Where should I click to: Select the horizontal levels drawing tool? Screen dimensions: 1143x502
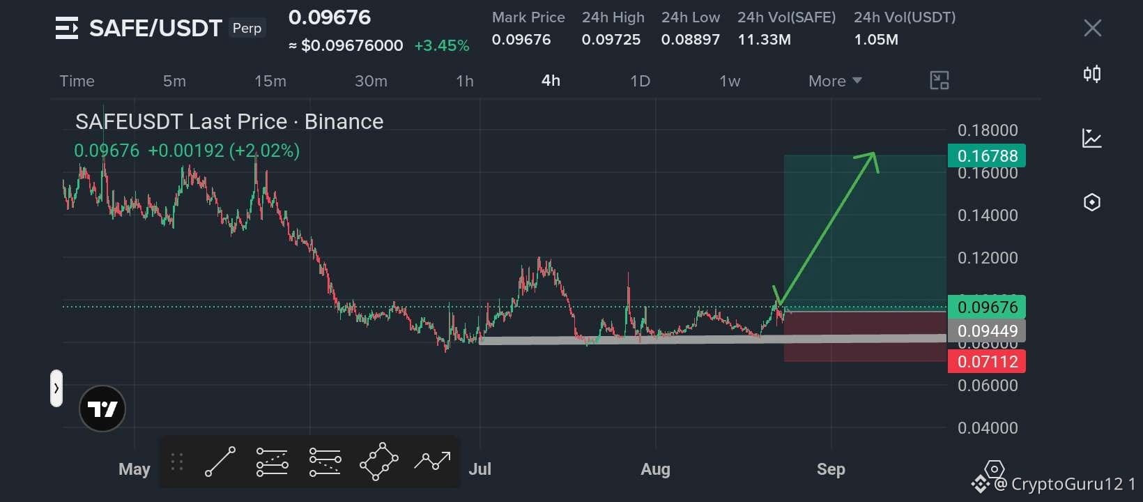tap(325, 462)
